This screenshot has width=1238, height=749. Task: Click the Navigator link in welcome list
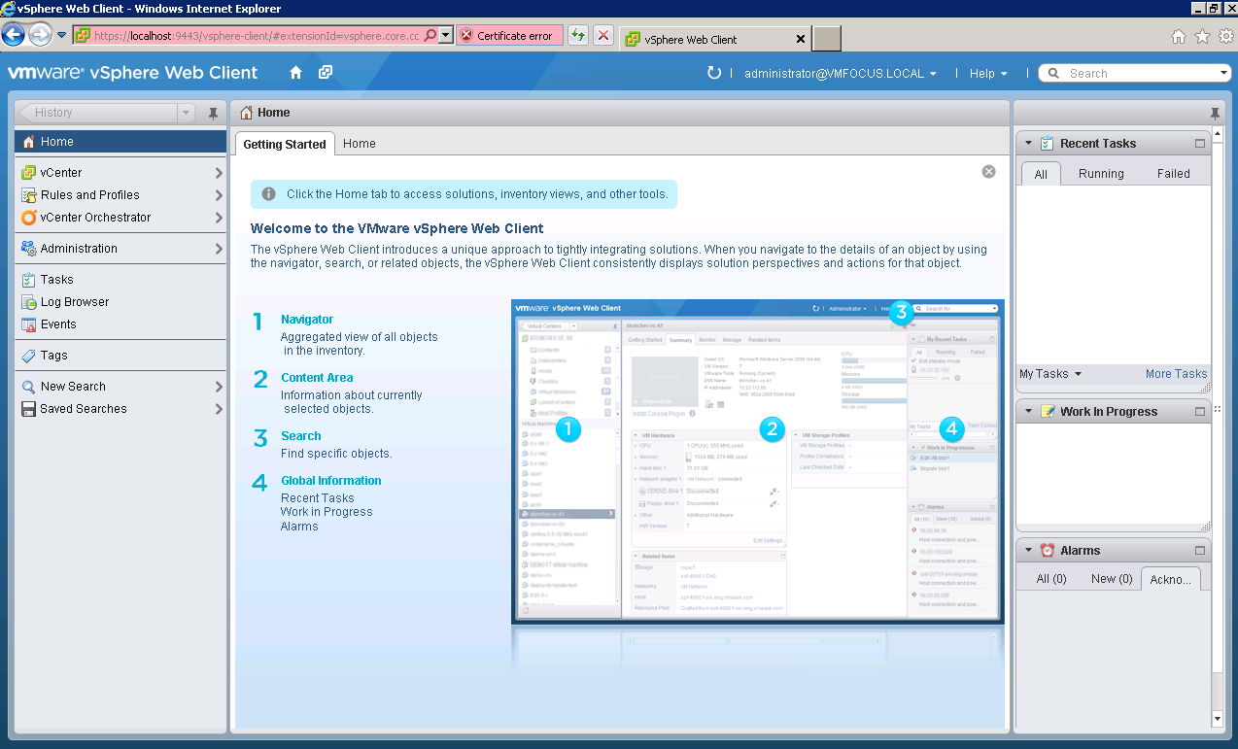[x=307, y=320]
